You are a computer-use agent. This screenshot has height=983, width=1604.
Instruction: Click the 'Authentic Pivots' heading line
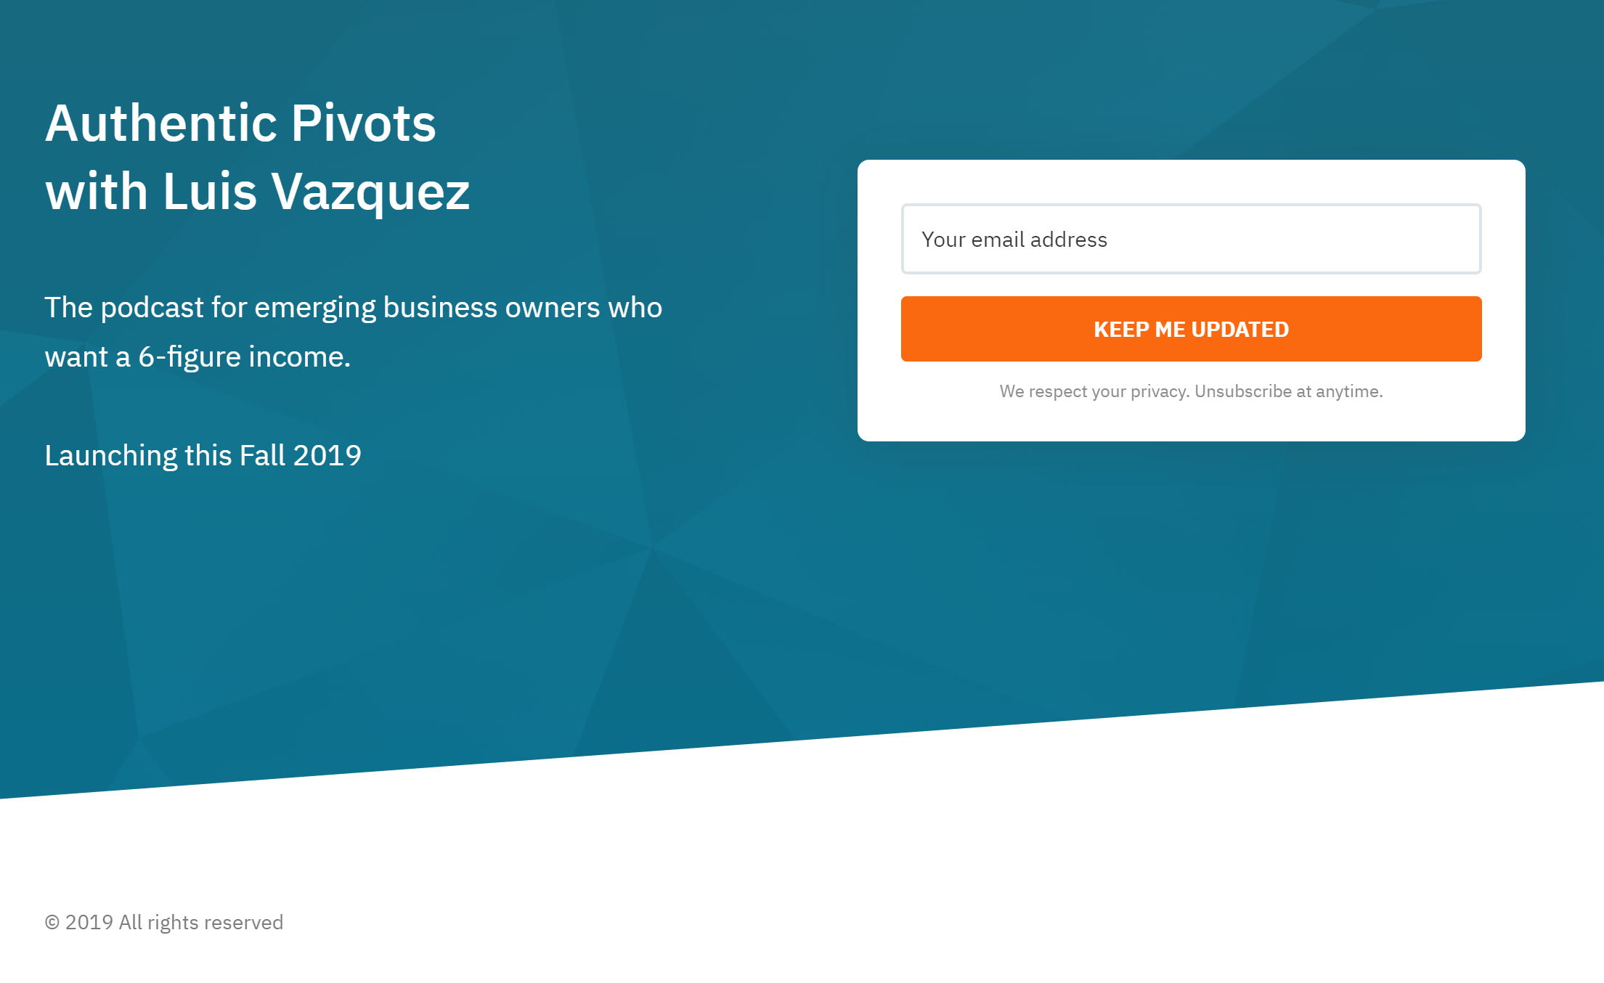tap(240, 123)
